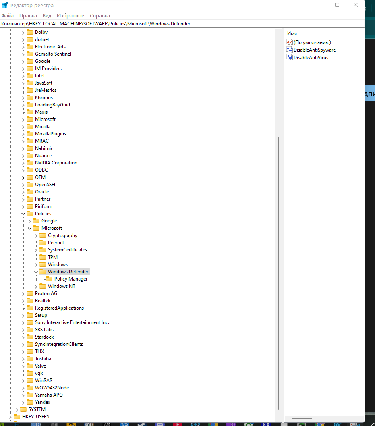This screenshot has height=426, width=375.
Task: Click the JreMetrics folder icon
Action: click(x=30, y=90)
